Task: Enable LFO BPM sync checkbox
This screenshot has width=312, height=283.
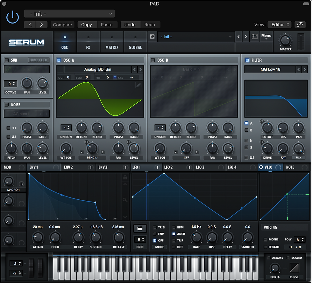Action: 174,227
